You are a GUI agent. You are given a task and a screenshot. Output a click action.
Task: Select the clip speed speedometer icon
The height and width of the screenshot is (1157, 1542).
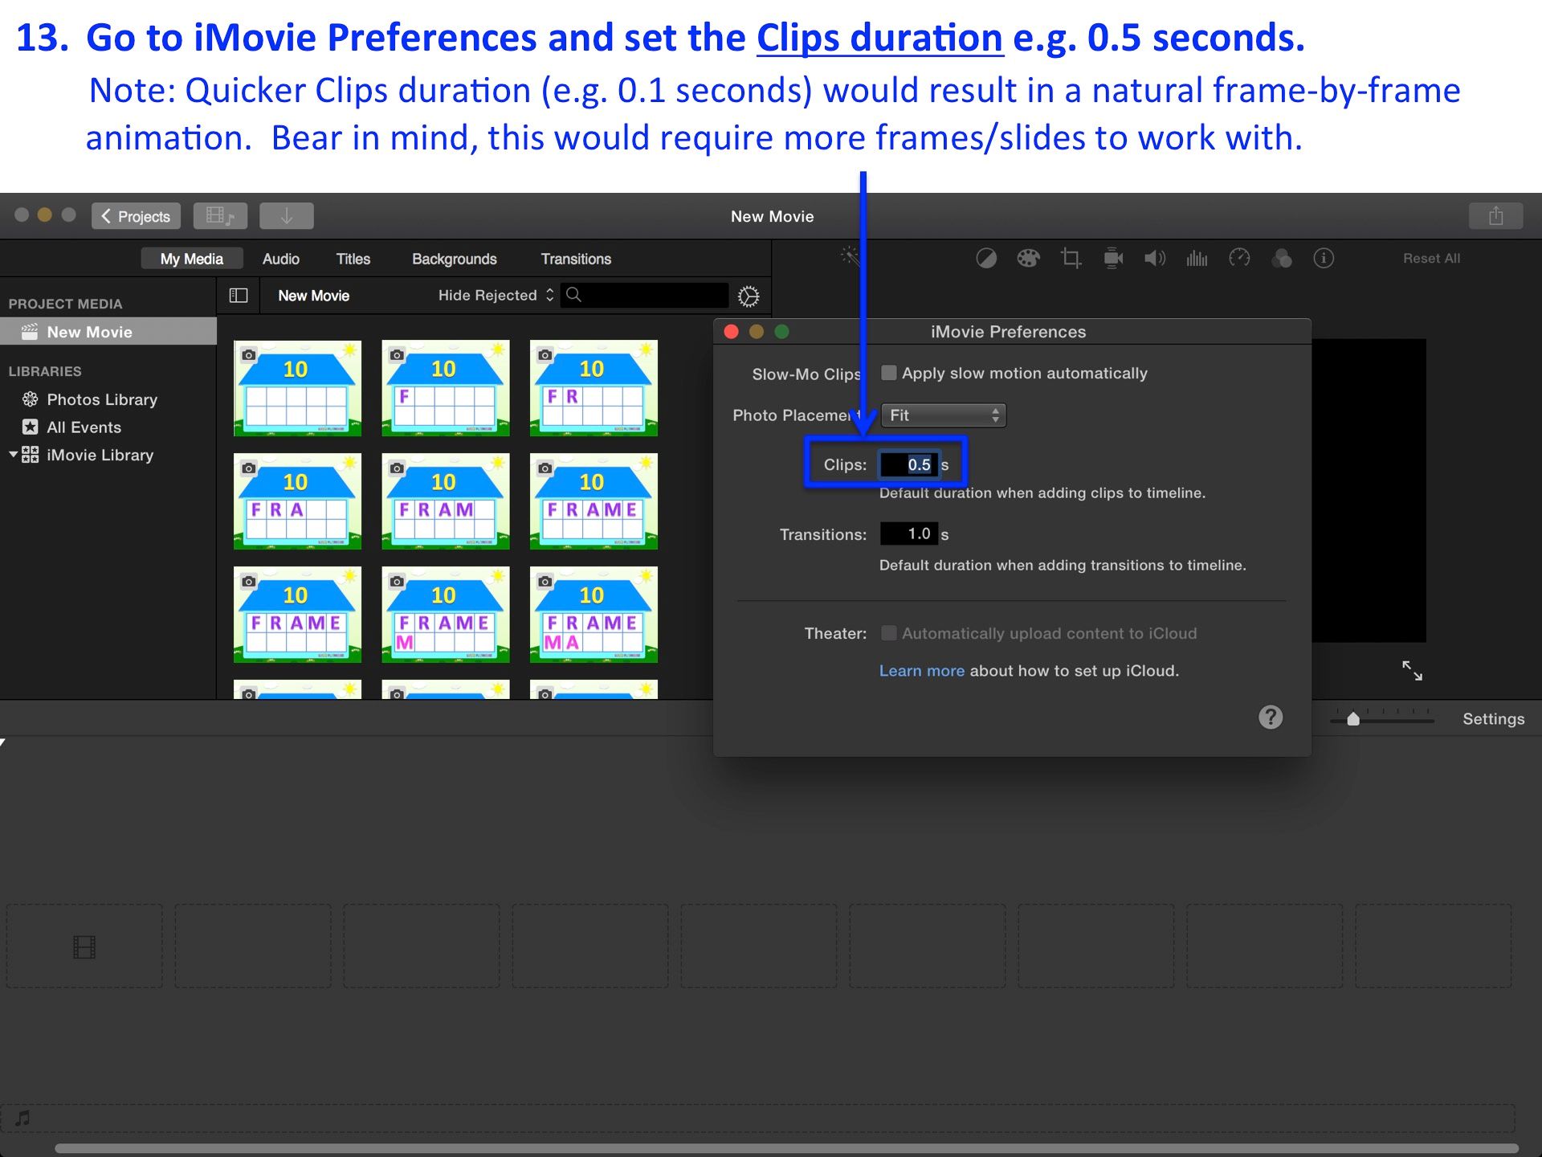coord(1239,258)
